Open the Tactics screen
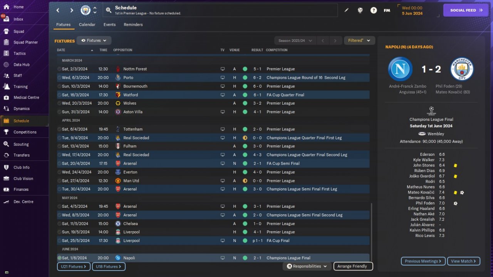This screenshot has height=277, width=493. [x=24, y=53]
